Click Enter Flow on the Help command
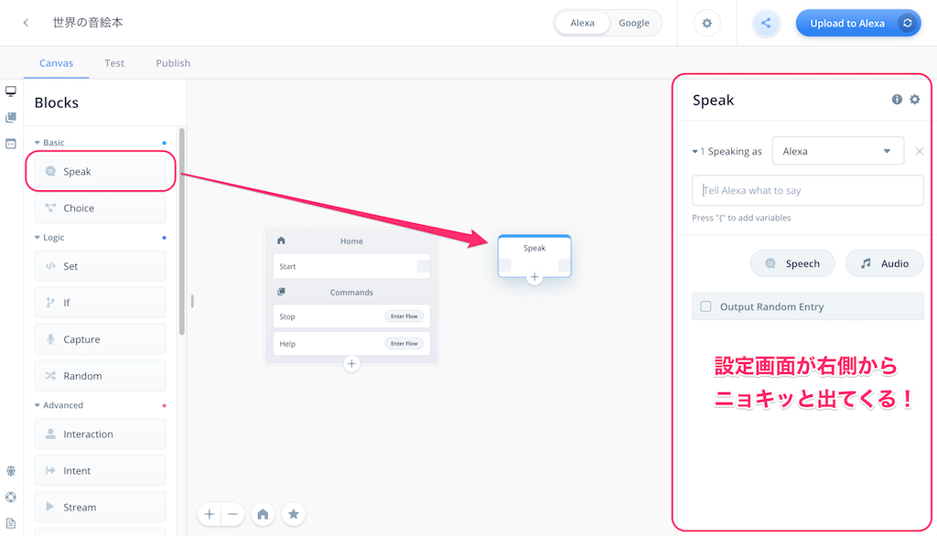Screen dimensions: 937x536 click(x=404, y=344)
